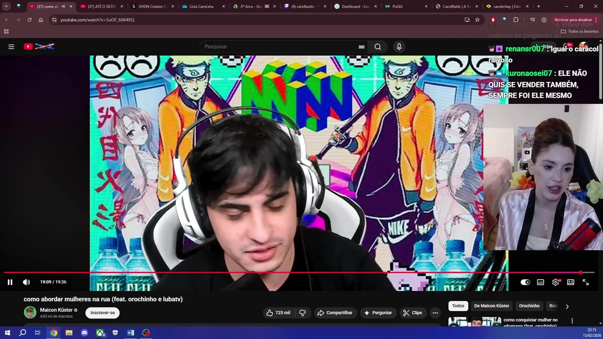
Task: Open the apps grid in bookmarks bar
Action: (6, 32)
